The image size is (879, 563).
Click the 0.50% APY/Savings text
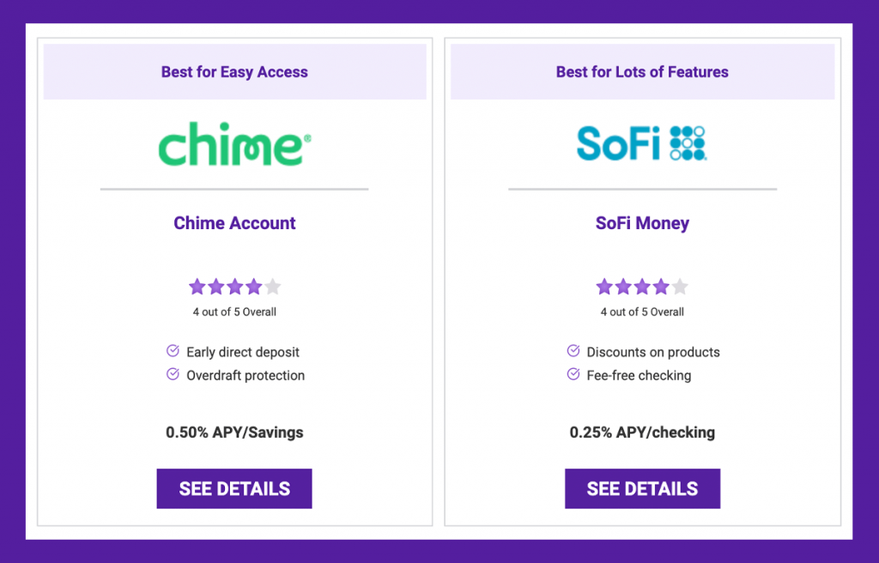(x=234, y=433)
